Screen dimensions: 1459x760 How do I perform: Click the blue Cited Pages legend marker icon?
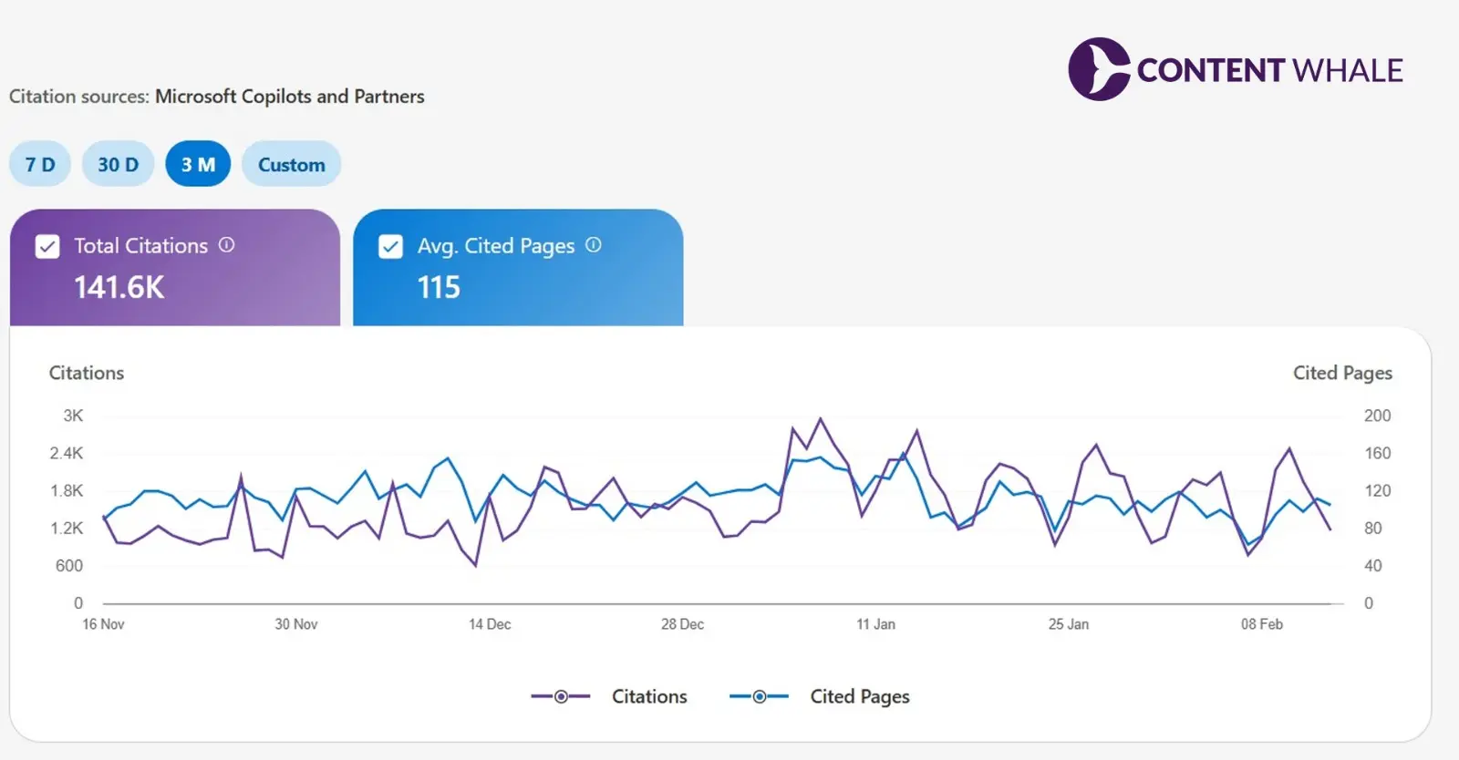[x=759, y=695]
